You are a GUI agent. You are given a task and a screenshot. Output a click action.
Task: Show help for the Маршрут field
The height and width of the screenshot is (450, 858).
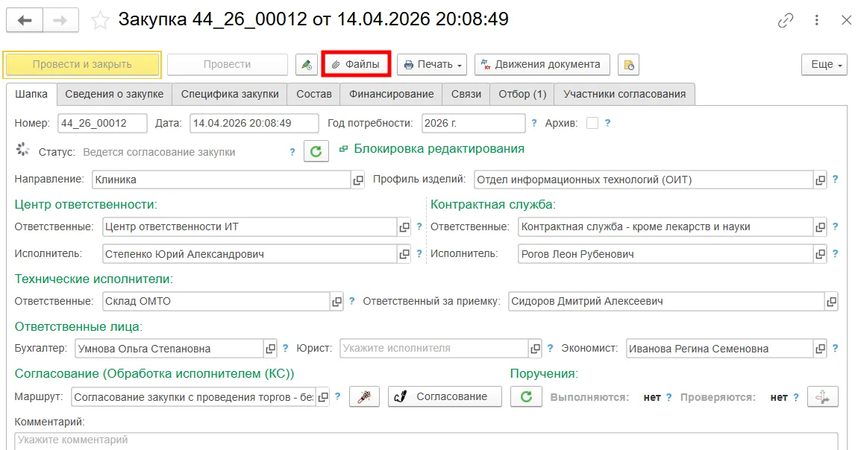pos(338,397)
